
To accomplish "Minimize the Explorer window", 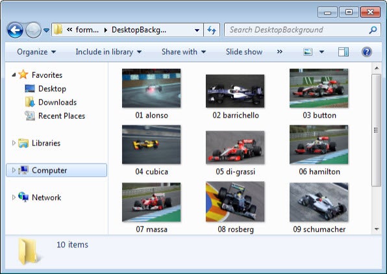I will point(327,12).
